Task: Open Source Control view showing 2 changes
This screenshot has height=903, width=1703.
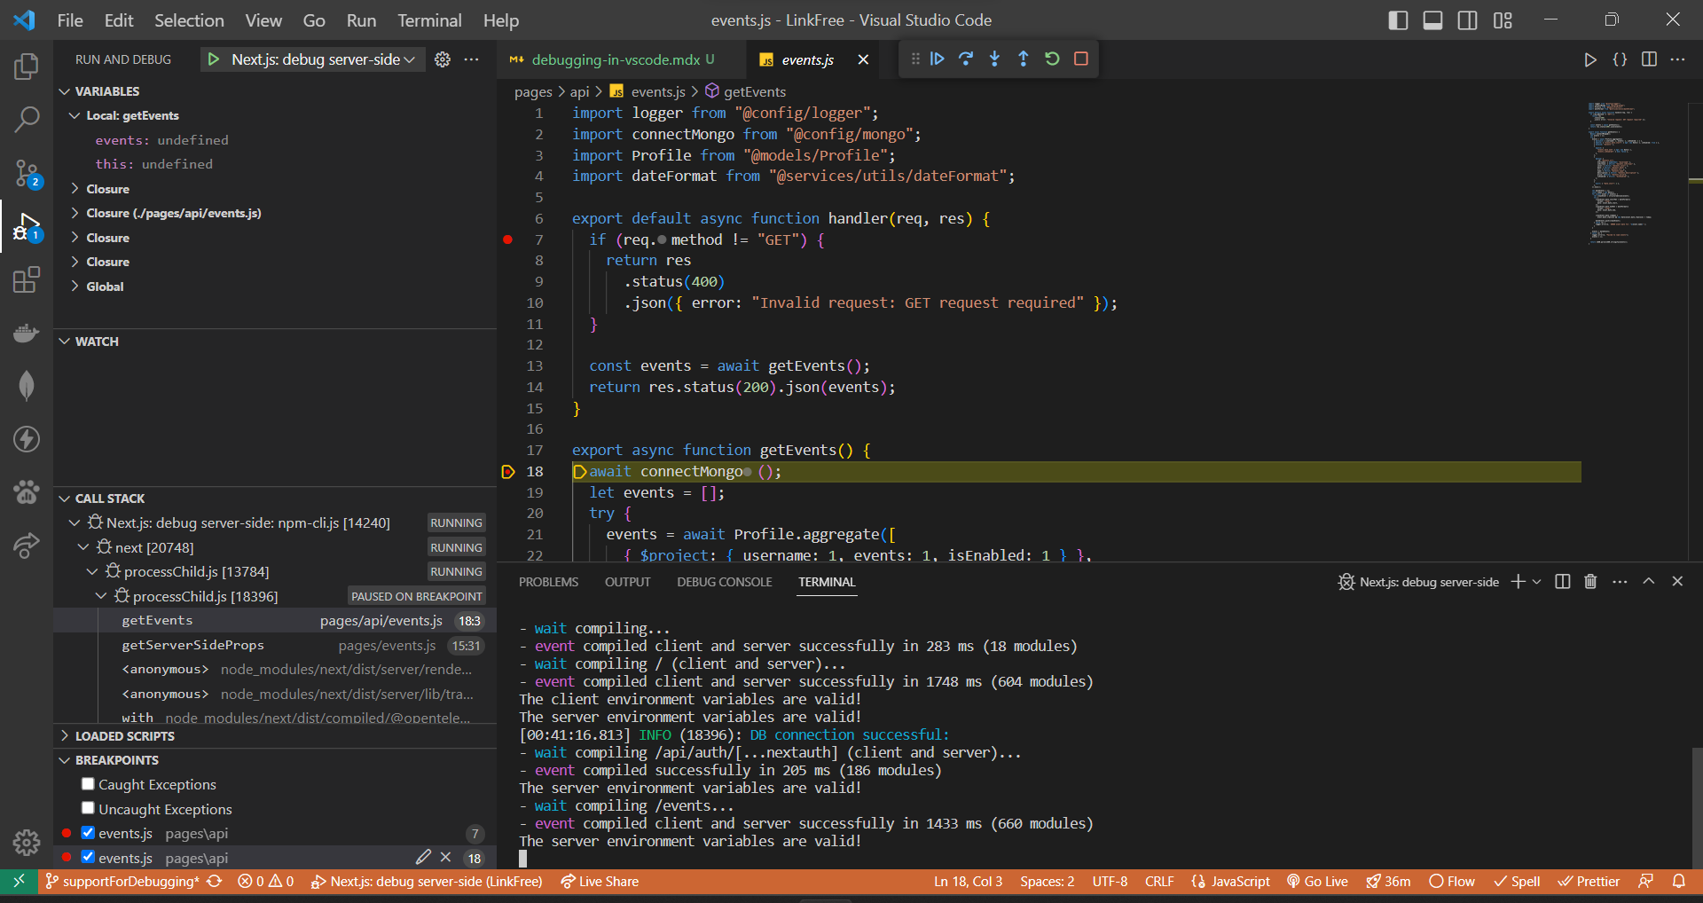Action: point(27,174)
